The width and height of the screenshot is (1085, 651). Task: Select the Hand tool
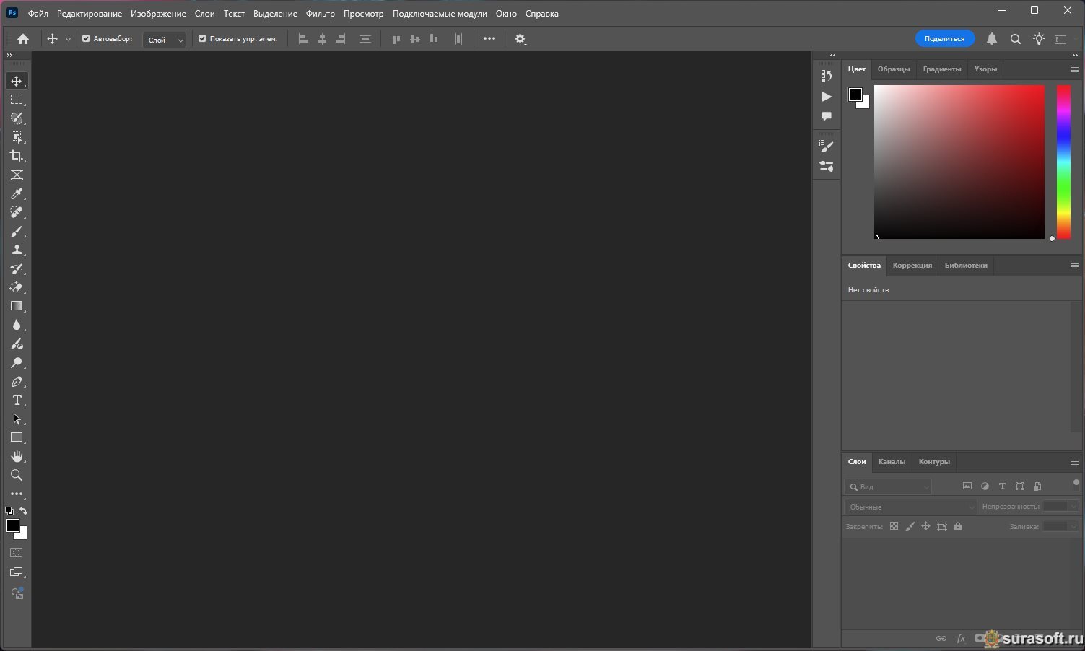click(17, 457)
